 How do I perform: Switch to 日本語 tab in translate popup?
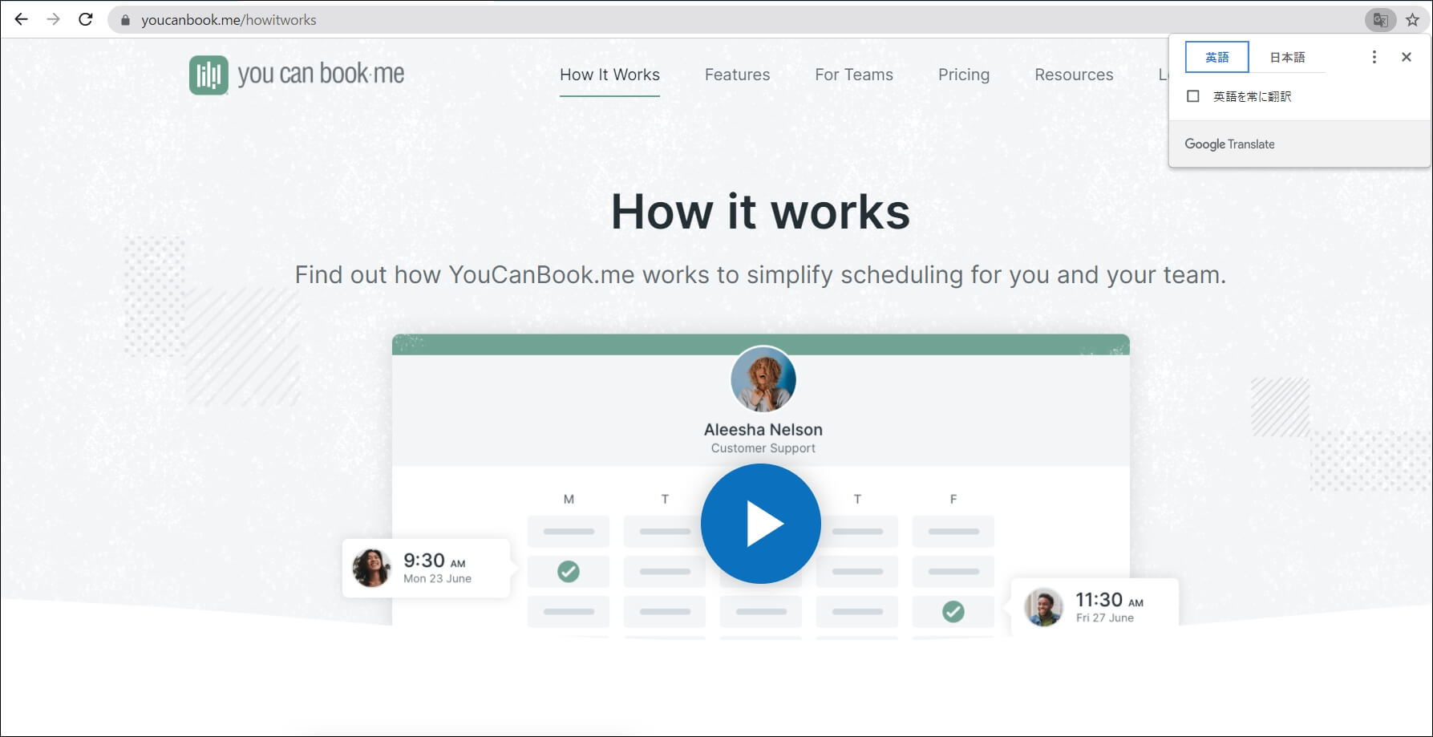point(1287,57)
